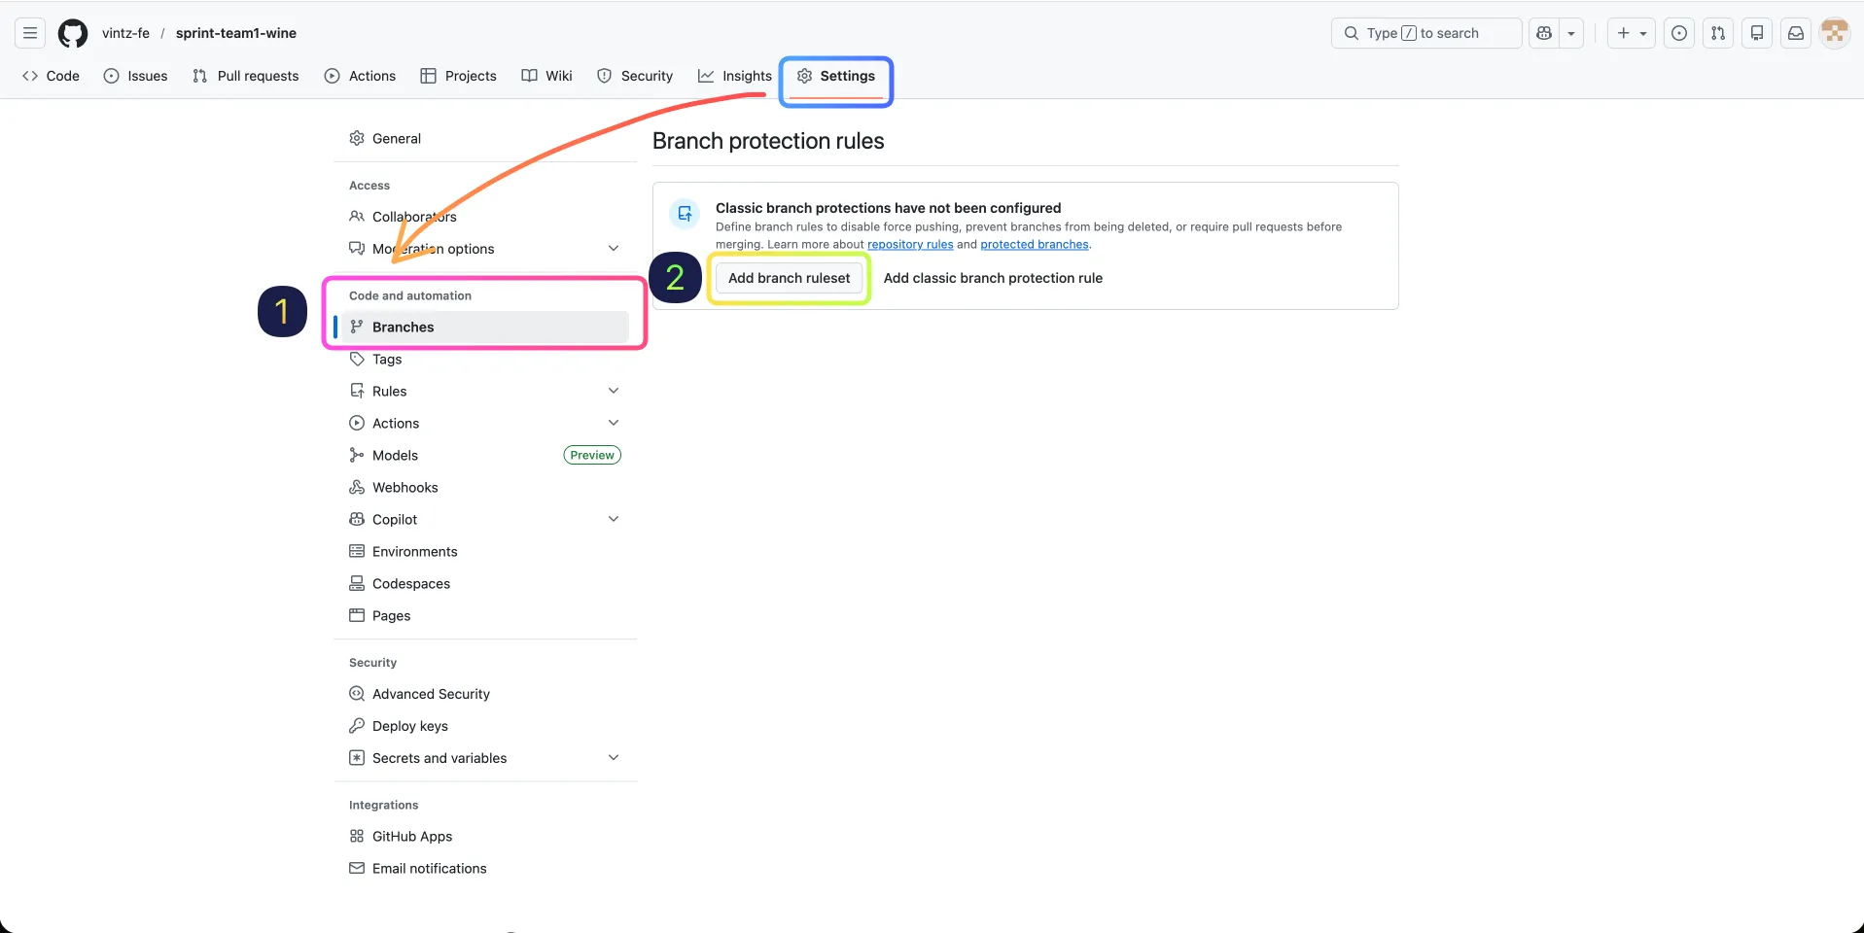Expand the Rules section chevron
The width and height of the screenshot is (1864, 933).
[x=614, y=391]
